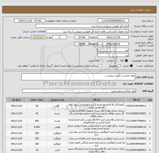The image size is (159, 153).
Task: Click the response deadline time 07:46 field
Action: (x=82, y=37)
